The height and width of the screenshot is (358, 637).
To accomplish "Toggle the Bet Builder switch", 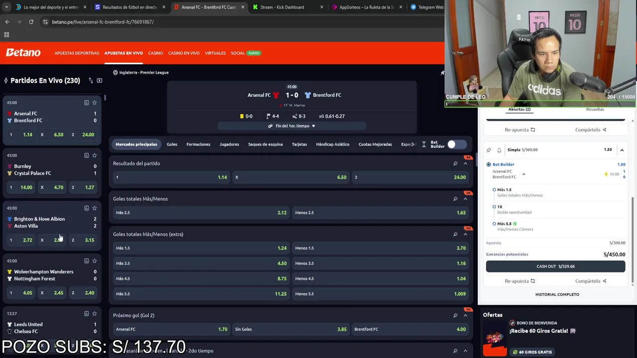I will [457, 144].
